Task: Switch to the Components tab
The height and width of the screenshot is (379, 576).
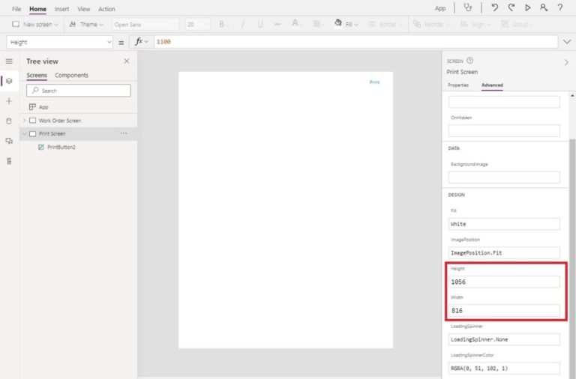Action: point(71,76)
